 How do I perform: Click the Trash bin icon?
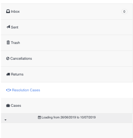click(x=8, y=43)
